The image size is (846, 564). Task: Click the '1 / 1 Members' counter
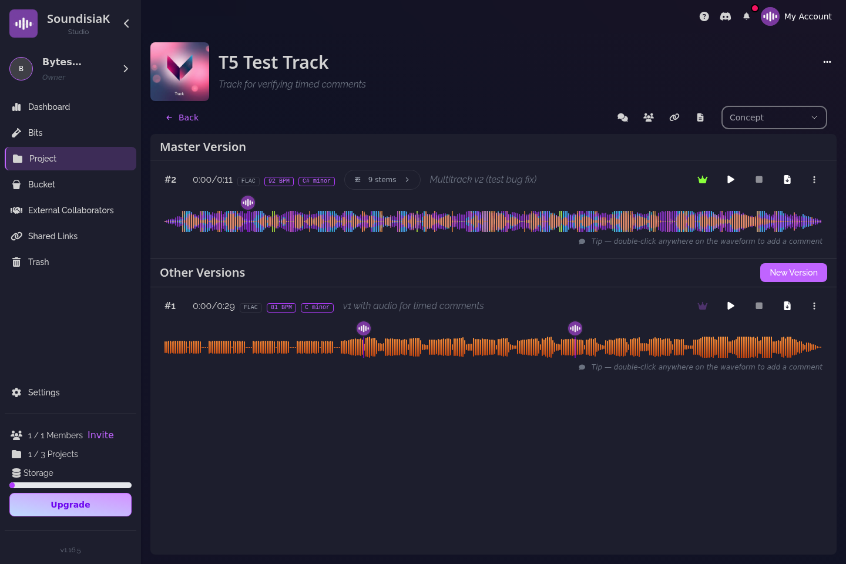[x=55, y=435]
